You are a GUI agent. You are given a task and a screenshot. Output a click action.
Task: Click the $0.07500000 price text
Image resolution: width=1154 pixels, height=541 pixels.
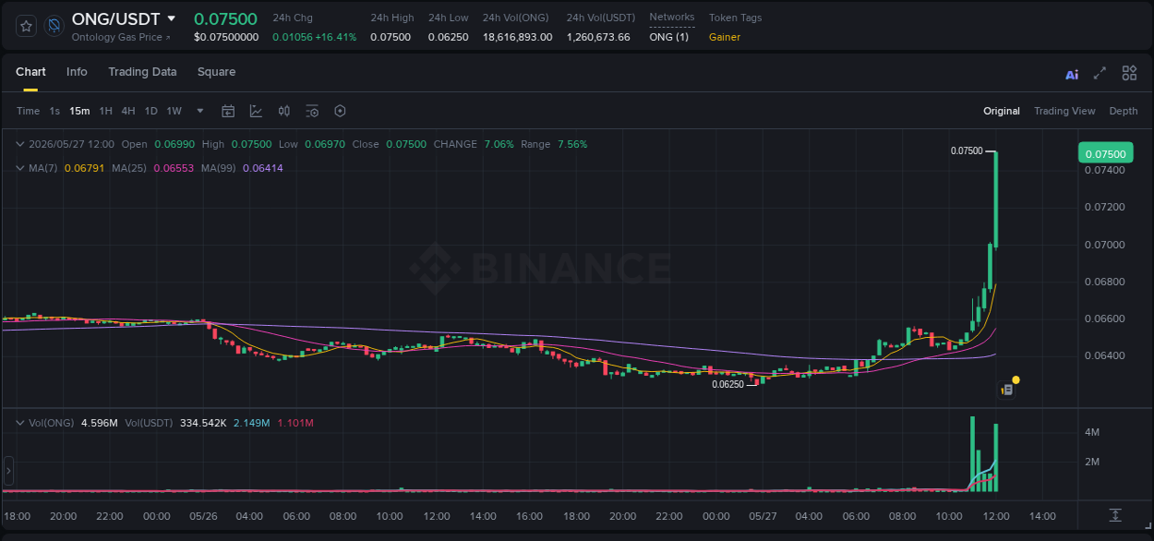point(226,37)
